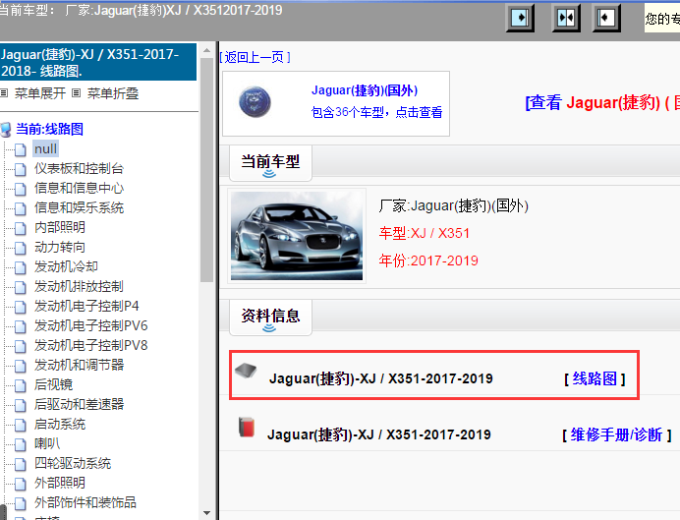Click the Jaguar XJ X351 线路图 panel header
Screen dimensions: 680x520
coord(98,62)
